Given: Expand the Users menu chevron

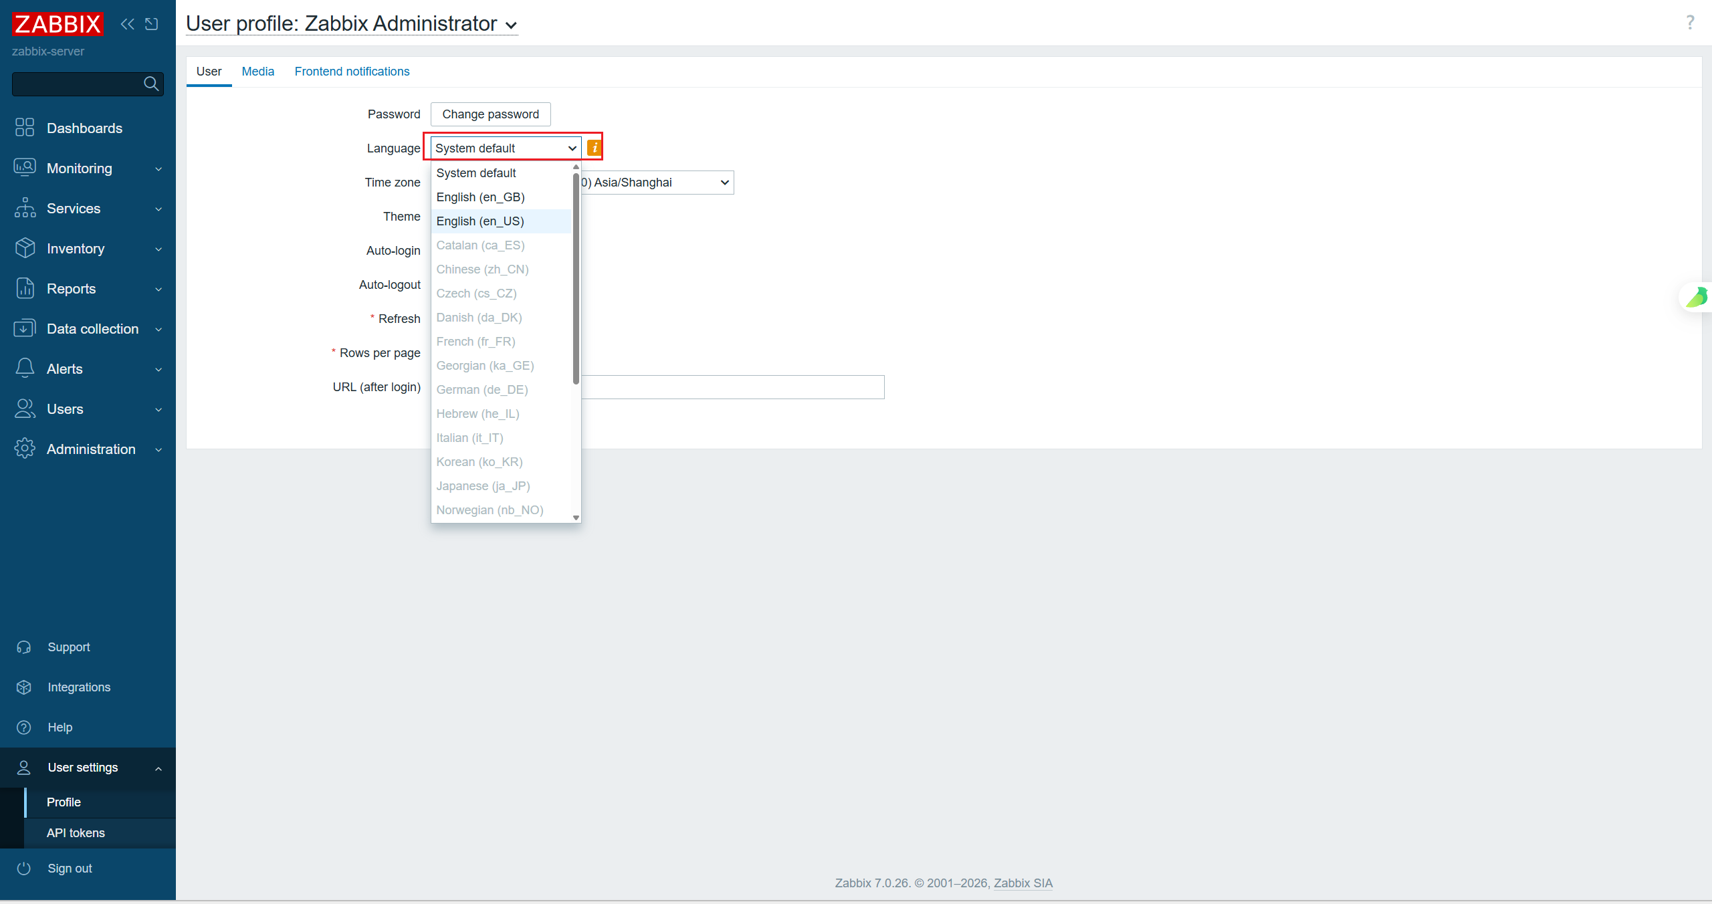Looking at the screenshot, I should click(158, 409).
